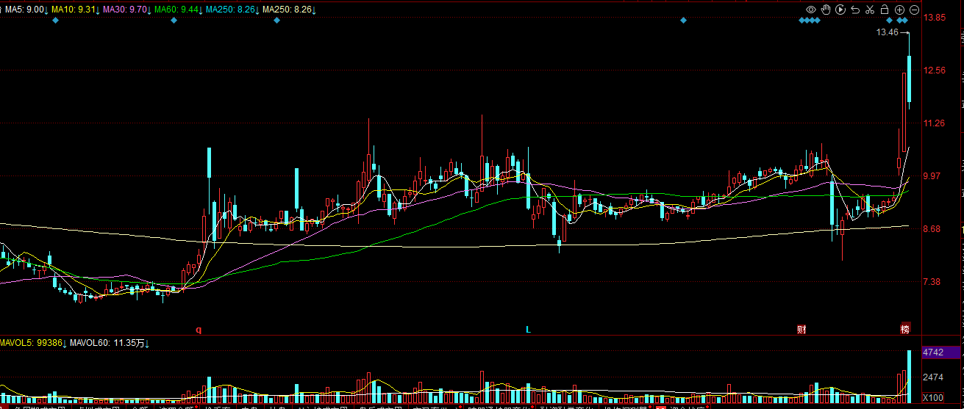Toggle the padlock lock icon

coord(885,10)
